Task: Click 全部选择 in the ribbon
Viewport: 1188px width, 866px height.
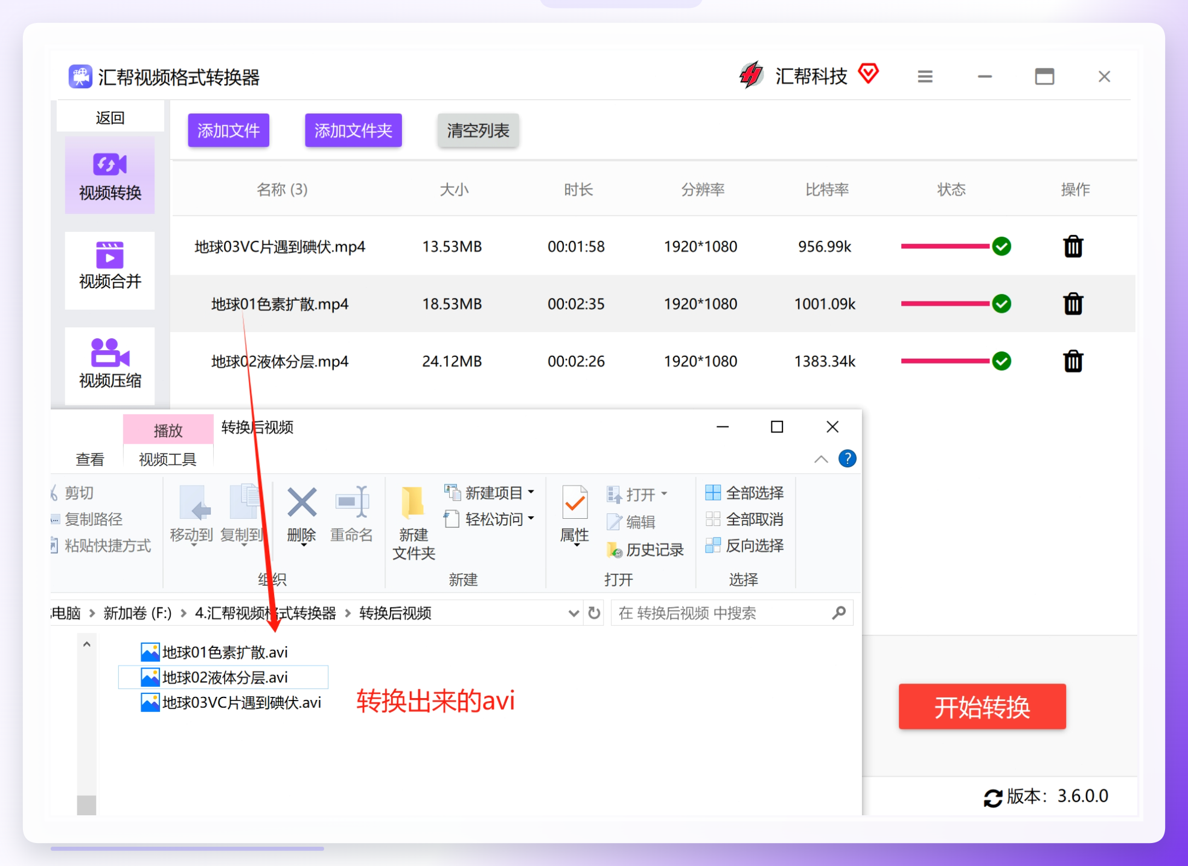Action: pyautogui.click(x=745, y=493)
